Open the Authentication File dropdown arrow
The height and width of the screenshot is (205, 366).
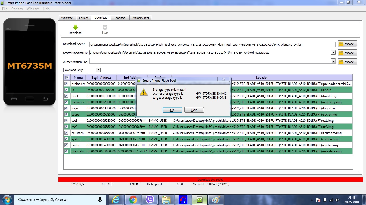click(333, 61)
